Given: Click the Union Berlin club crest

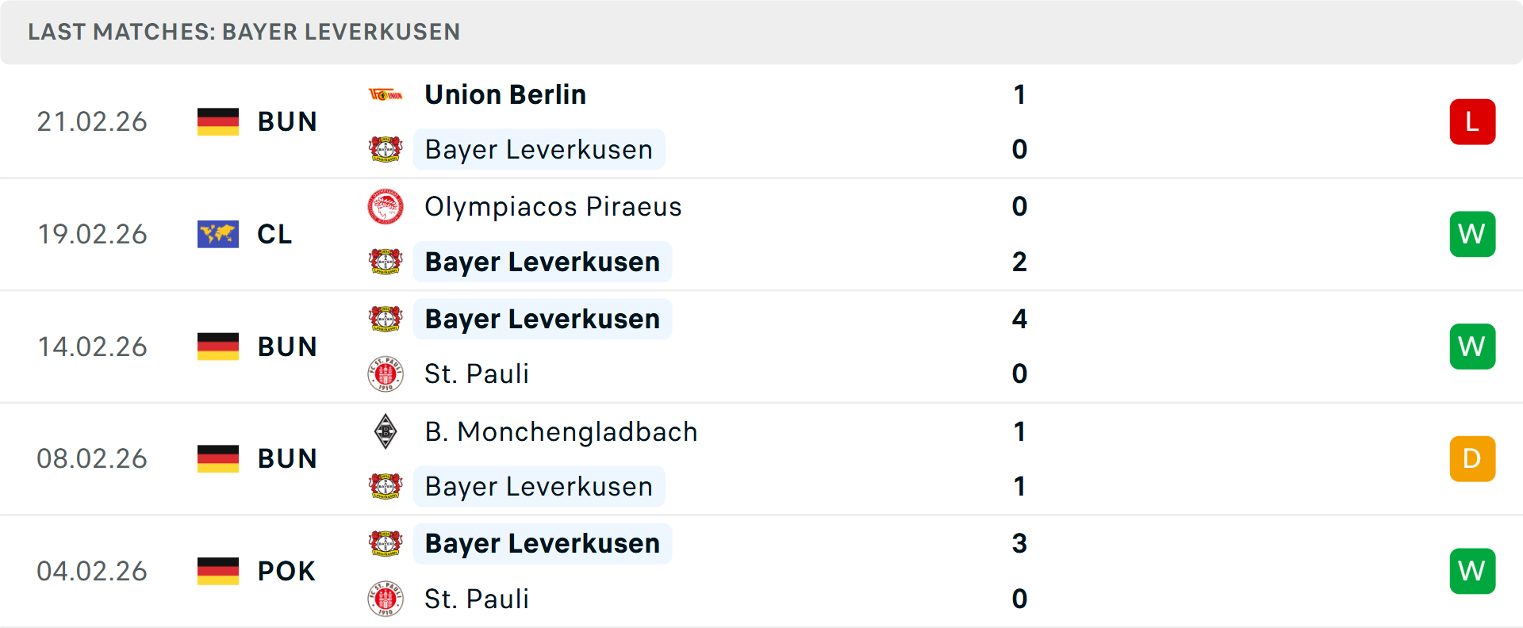Looking at the screenshot, I should point(386,95).
